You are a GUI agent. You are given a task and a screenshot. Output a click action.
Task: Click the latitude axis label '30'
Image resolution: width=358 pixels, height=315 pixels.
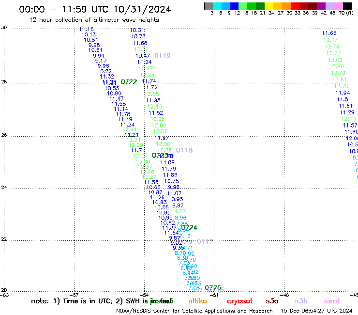(x=4, y=28)
